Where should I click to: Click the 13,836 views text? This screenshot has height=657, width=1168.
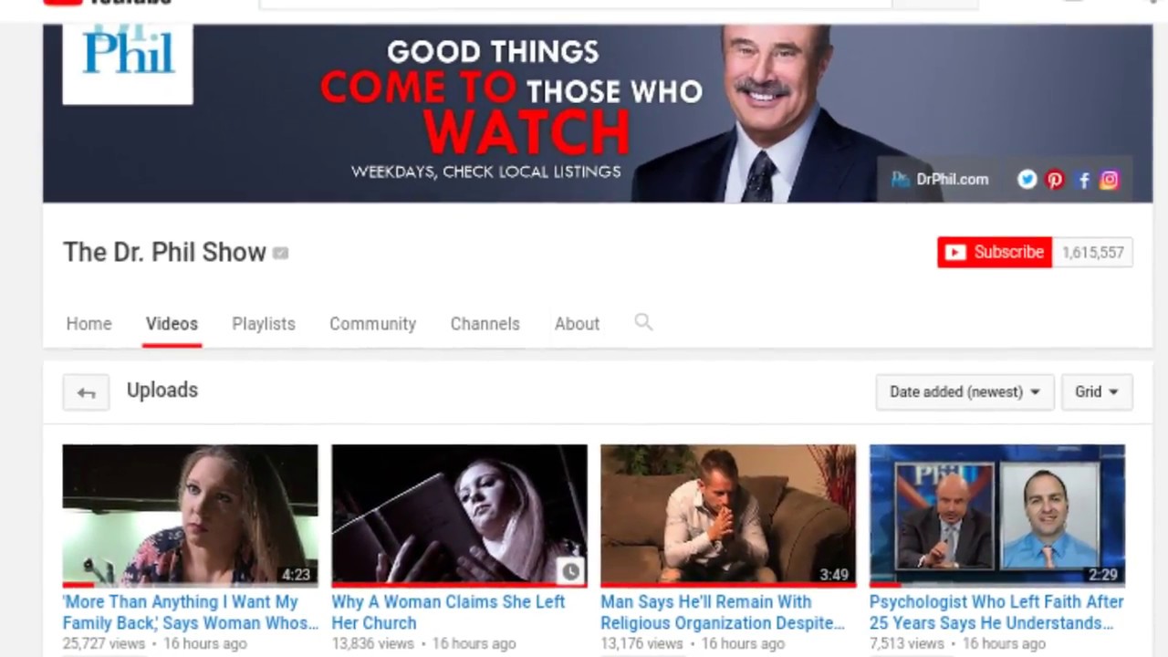coord(372,643)
